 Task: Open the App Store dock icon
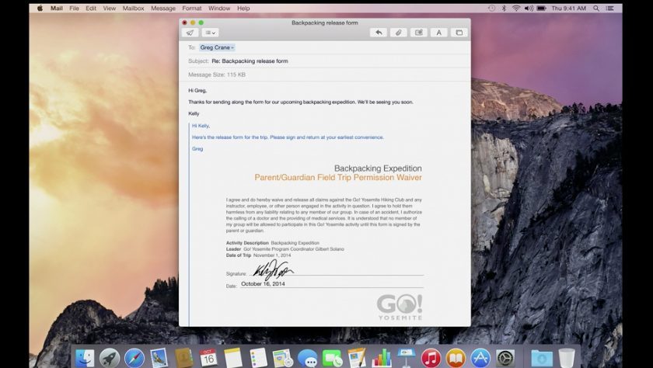point(480,357)
